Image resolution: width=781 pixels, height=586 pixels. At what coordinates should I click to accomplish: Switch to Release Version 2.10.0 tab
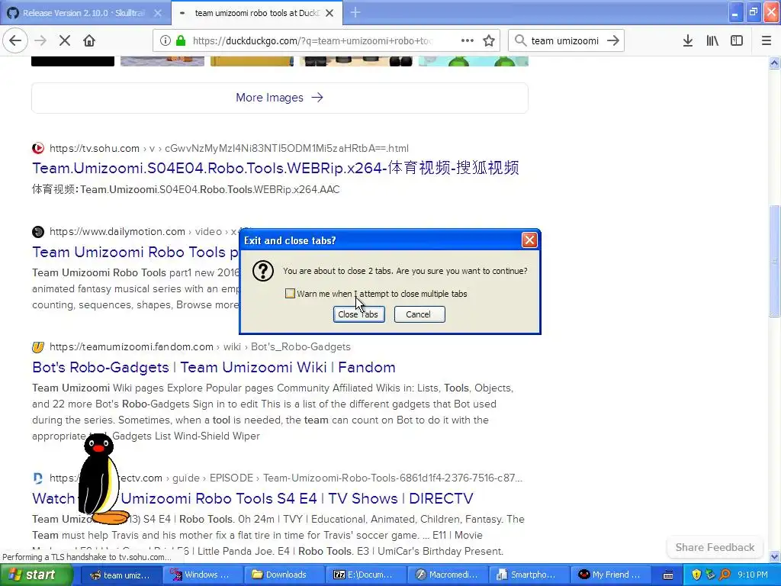tap(83, 13)
